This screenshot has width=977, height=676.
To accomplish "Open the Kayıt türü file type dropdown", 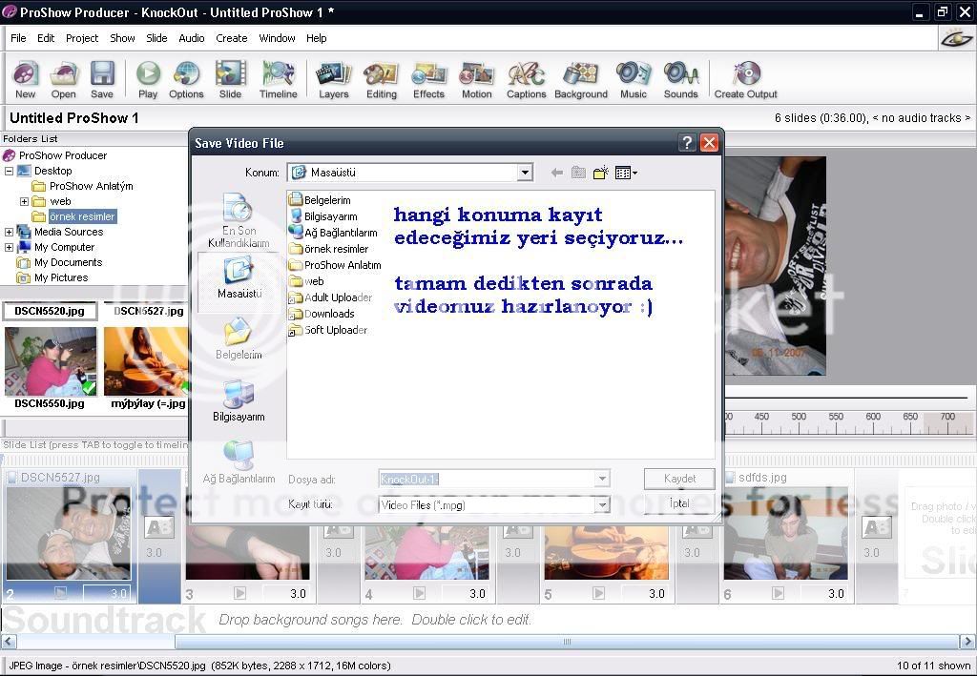I will point(604,504).
